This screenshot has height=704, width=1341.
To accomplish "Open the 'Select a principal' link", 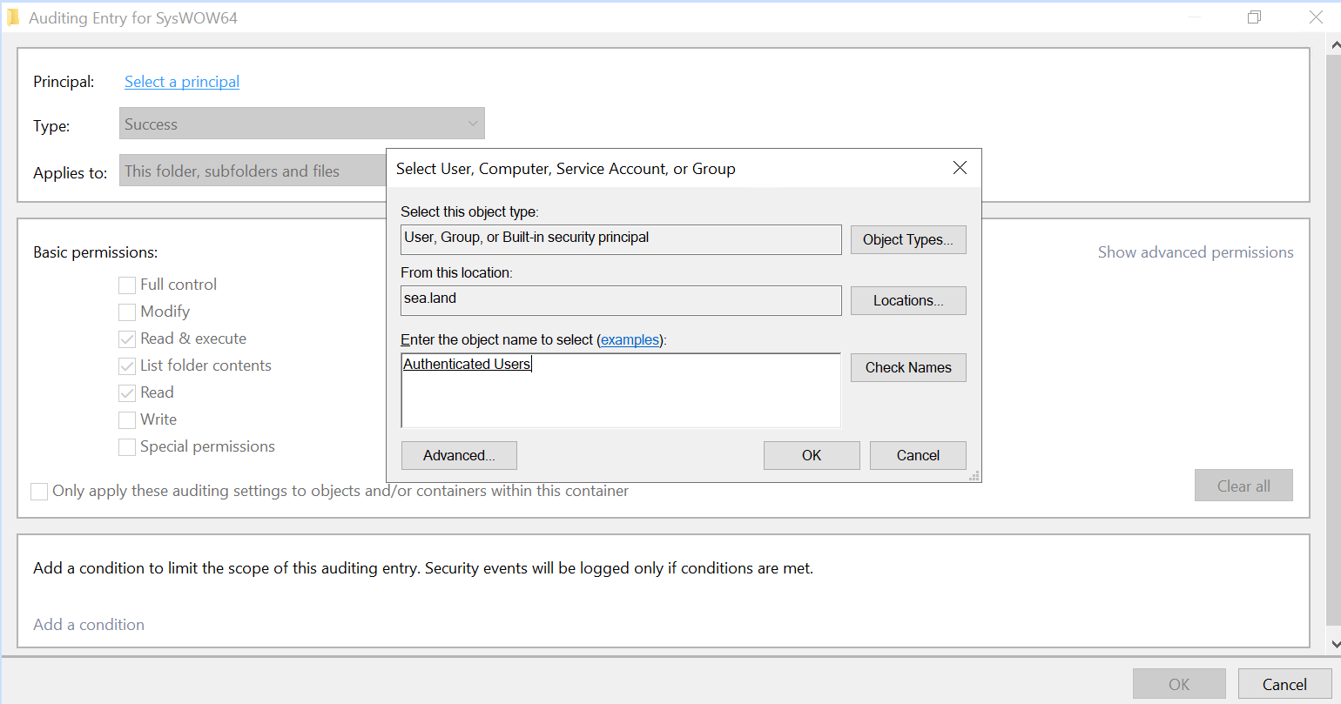I will click(x=182, y=81).
